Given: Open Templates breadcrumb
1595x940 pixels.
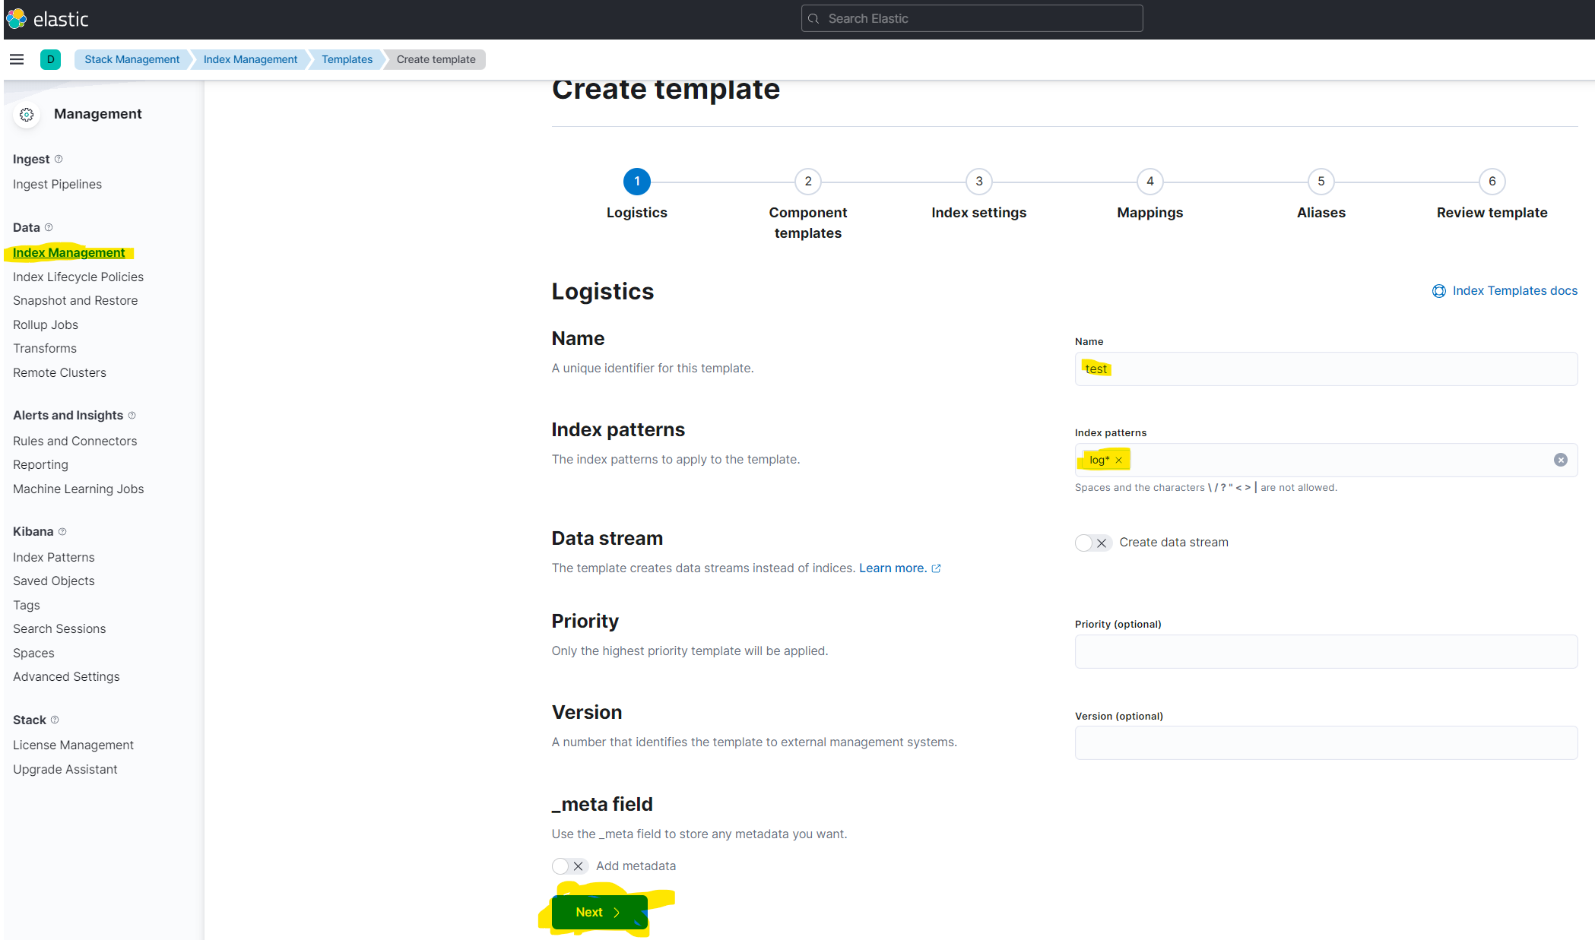Looking at the screenshot, I should pos(347,59).
